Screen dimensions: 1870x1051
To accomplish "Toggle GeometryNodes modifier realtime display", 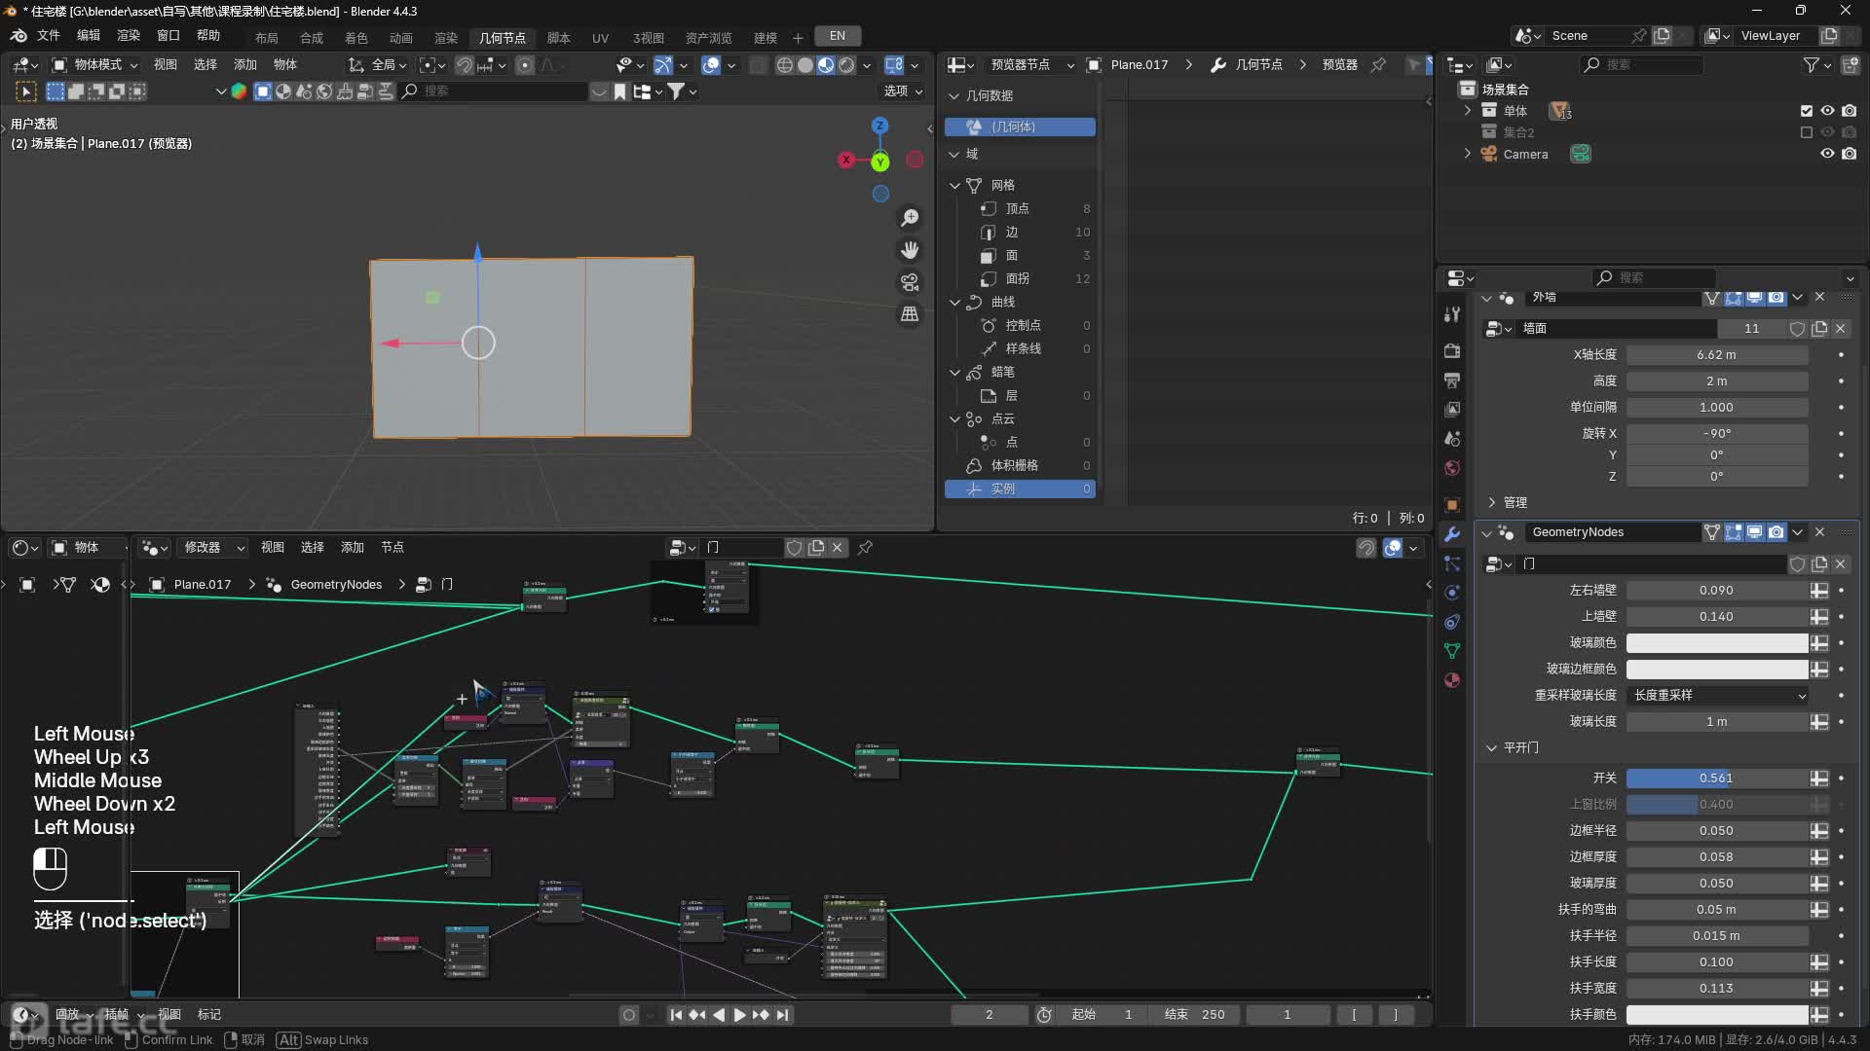I will click(1754, 532).
